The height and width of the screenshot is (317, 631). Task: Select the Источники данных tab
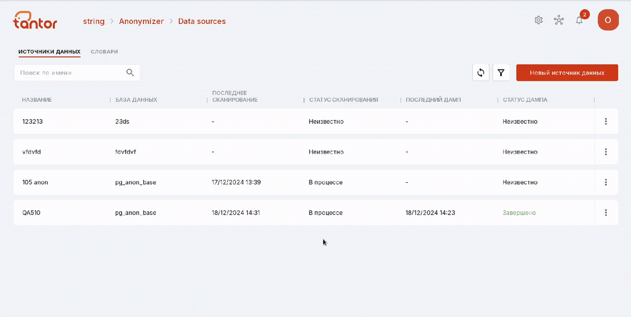click(50, 52)
